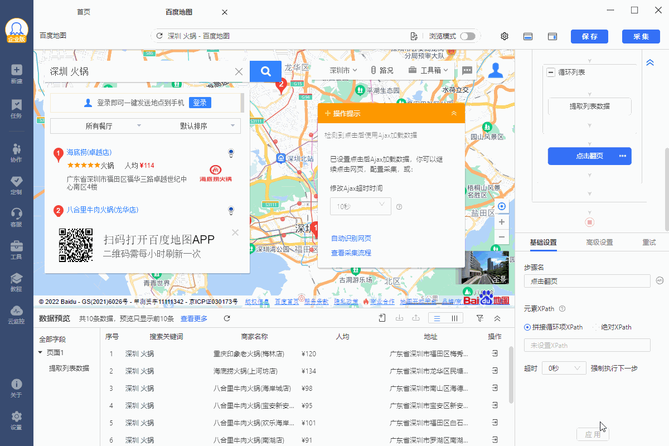Open the 客服 (Customer service) sidebar icon
The image size is (669, 446).
point(16,217)
